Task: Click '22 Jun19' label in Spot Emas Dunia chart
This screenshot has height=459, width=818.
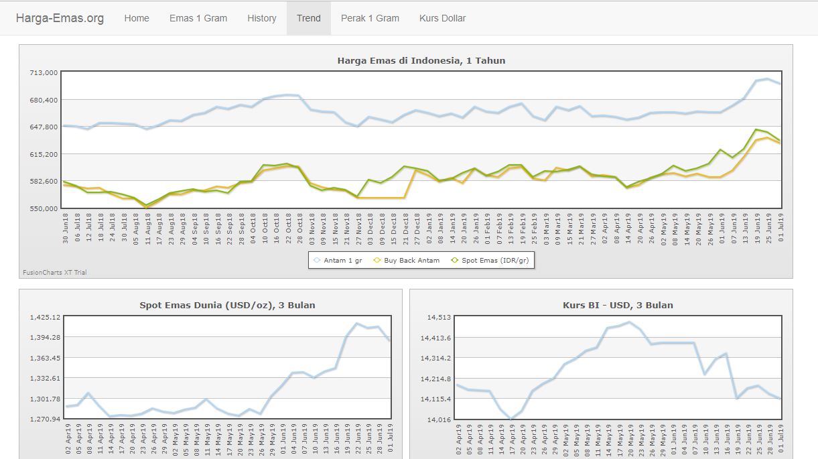Action: click(x=358, y=439)
